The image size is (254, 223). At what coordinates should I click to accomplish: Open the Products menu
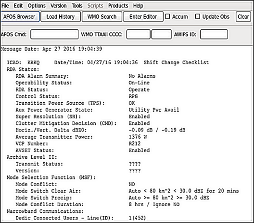(x=118, y=6)
